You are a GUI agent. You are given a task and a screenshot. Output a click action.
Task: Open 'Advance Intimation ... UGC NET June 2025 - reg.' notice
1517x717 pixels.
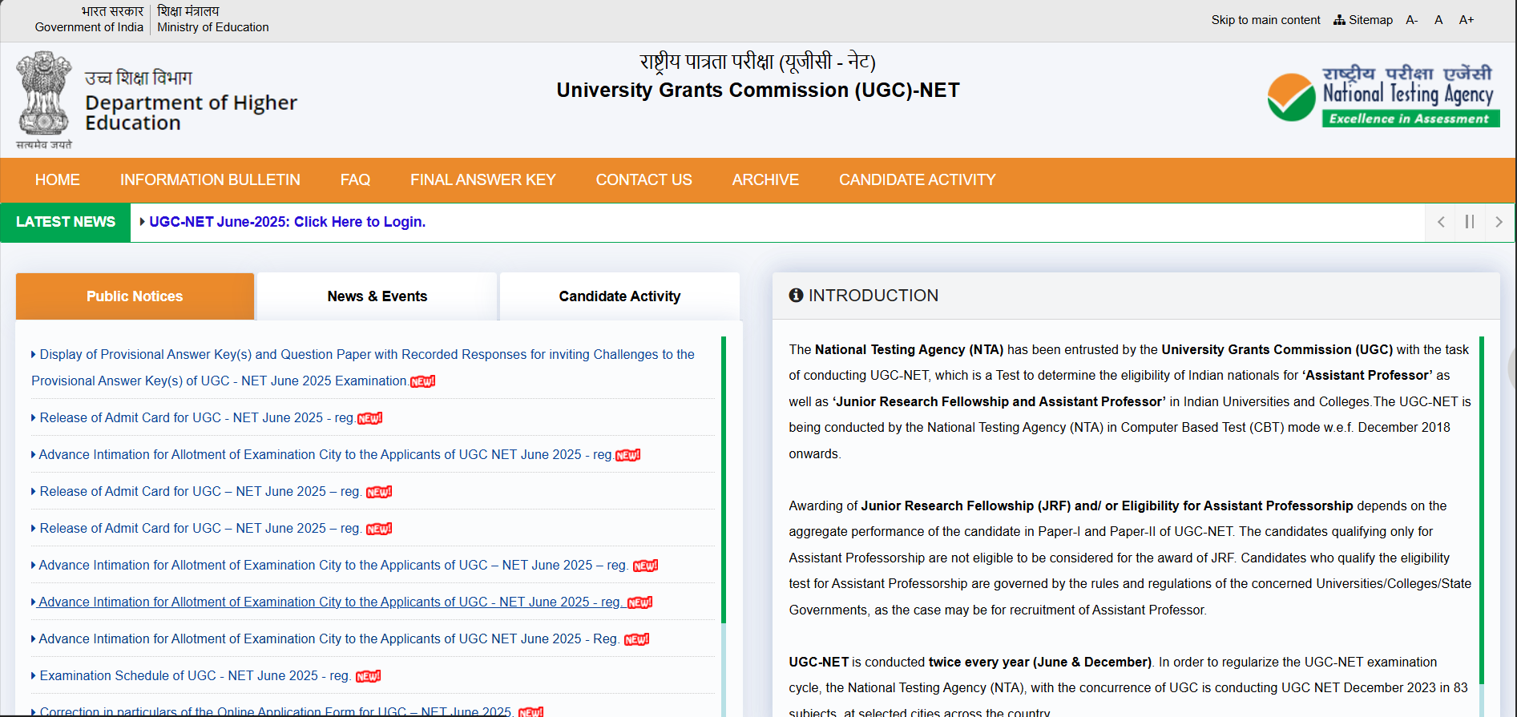pos(325,455)
